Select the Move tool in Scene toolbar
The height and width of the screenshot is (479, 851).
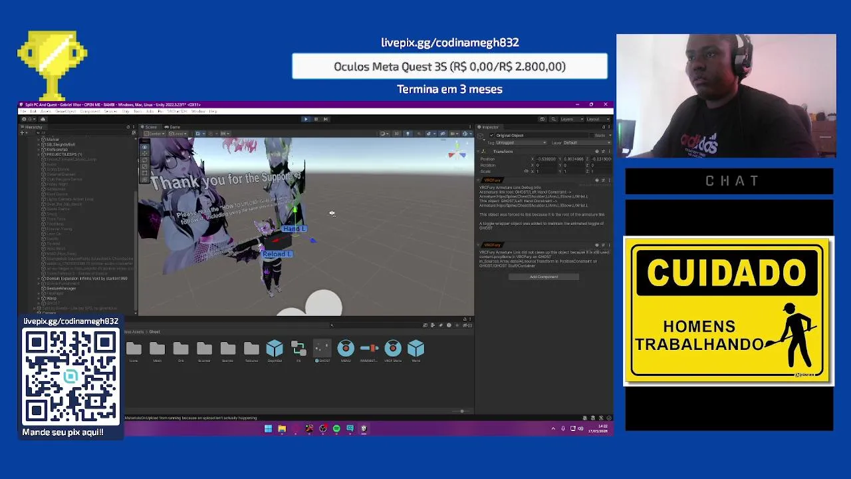pyautogui.click(x=144, y=154)
